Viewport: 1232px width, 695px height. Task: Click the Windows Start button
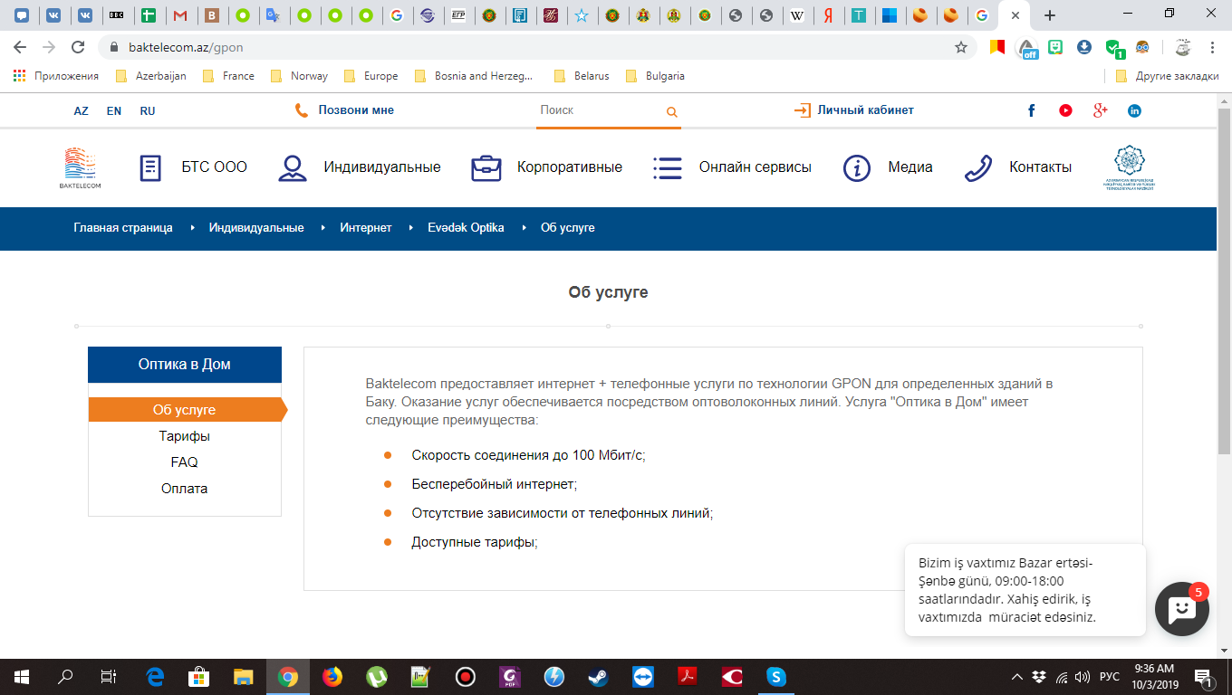[22, 677]
